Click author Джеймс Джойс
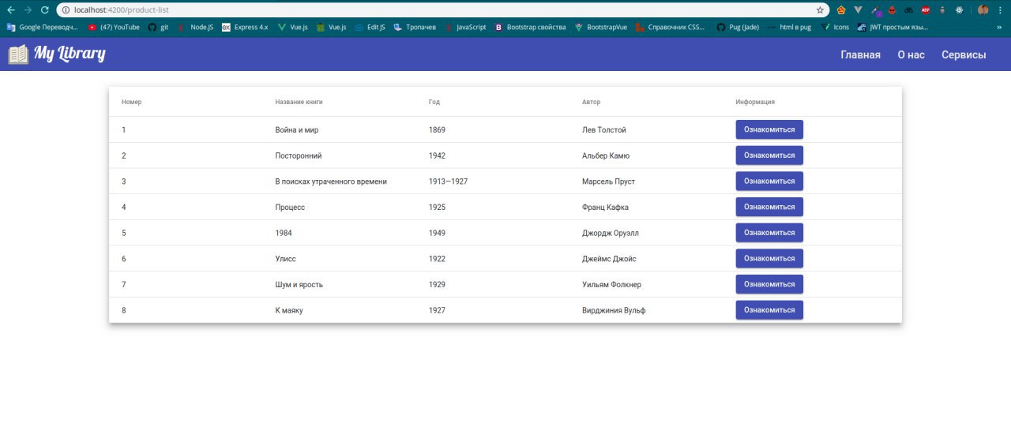The image size is (1011, 423). click(609, 259)
